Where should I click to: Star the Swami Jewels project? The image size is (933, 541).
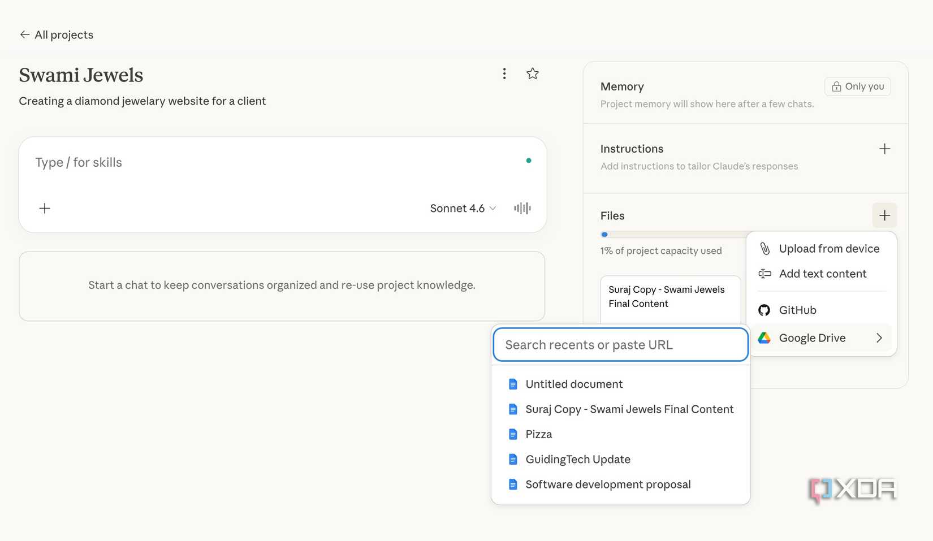(x=532, y=74)
